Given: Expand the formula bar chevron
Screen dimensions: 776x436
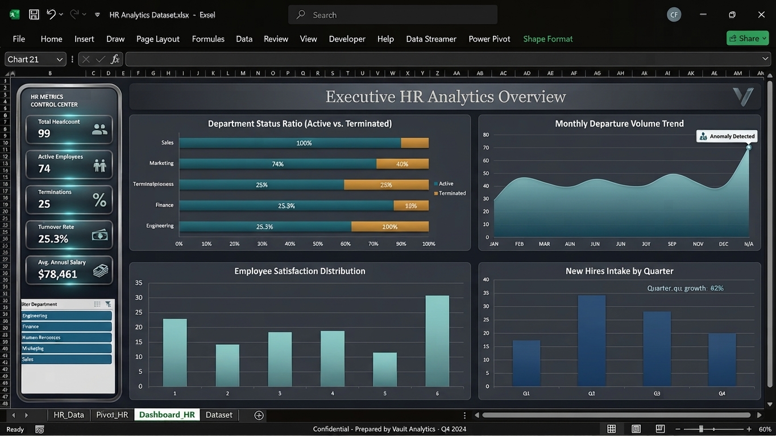Looking at the screenshot, I should 765,59.
